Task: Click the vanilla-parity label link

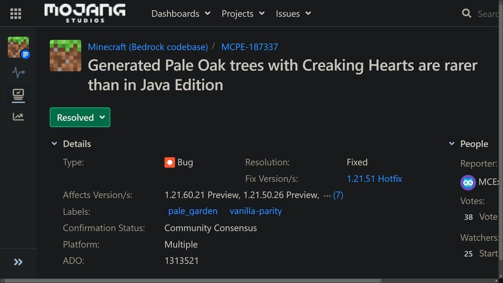Action: point(256,211)
